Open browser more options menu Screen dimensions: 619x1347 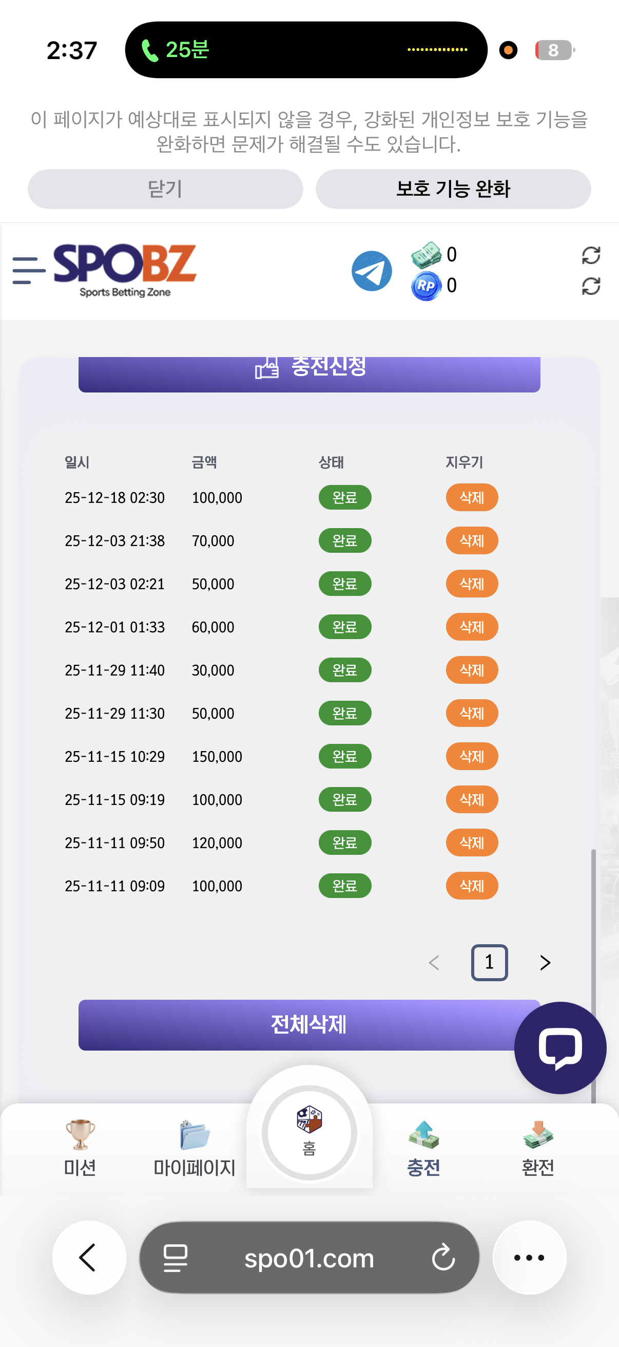(529, 1257)
